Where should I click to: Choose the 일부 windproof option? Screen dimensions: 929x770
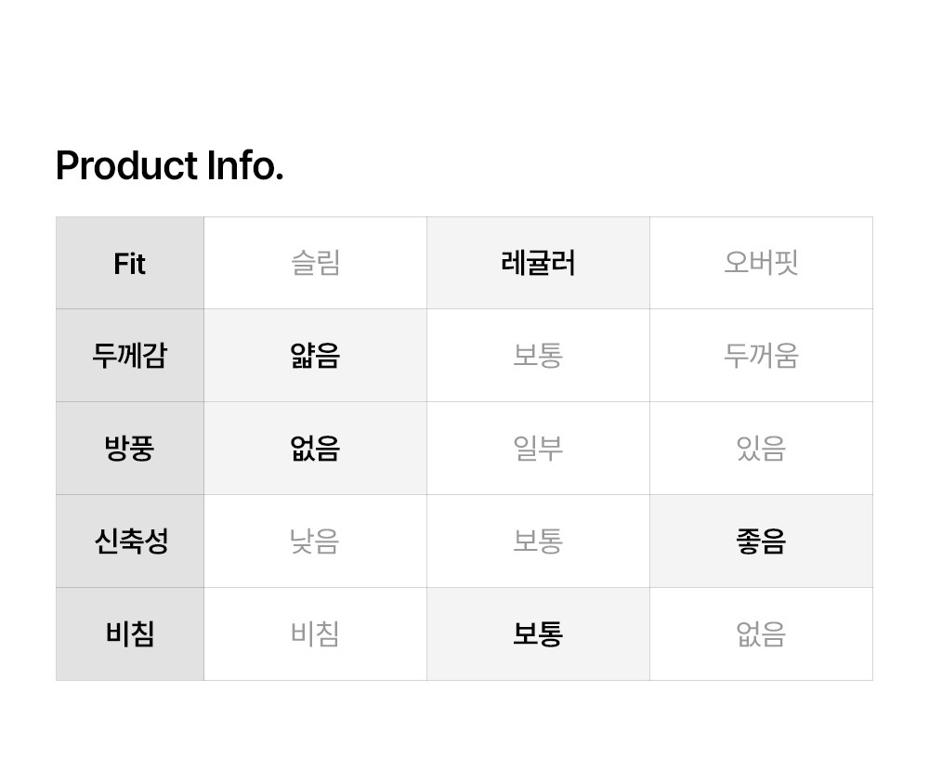(x=538, y=449)
